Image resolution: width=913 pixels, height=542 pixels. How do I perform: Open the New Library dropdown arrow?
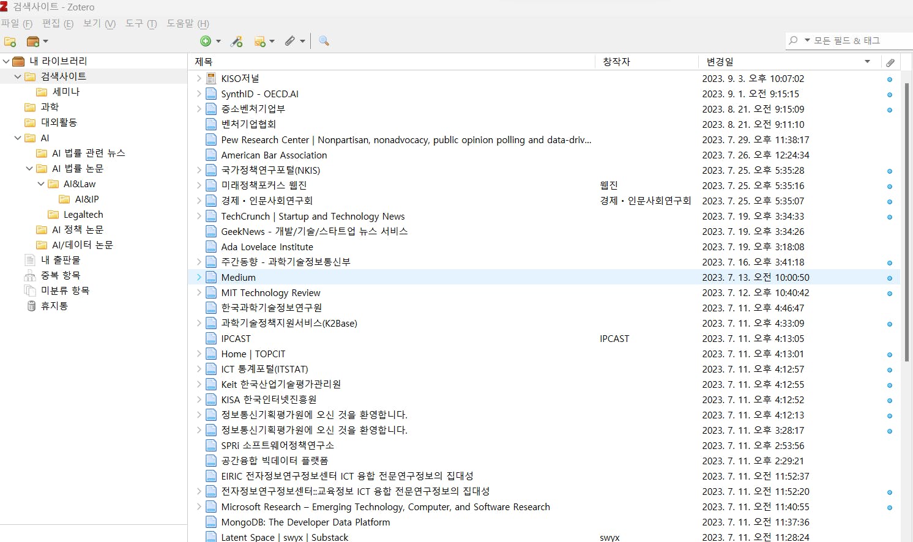point(45,42)
